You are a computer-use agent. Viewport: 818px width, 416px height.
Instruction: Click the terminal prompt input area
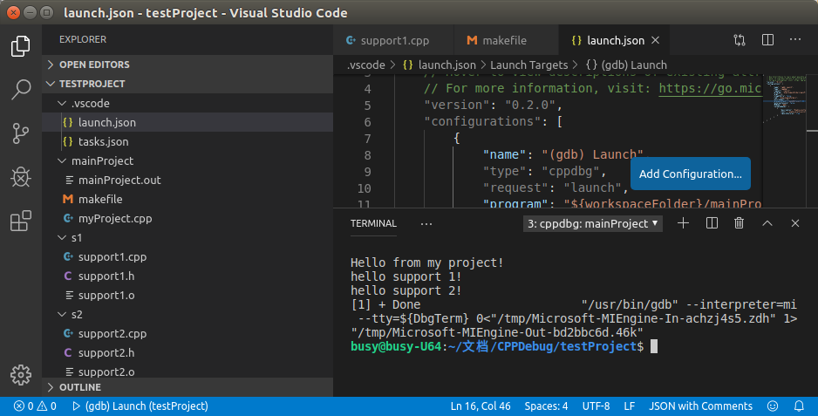(654, 346)
